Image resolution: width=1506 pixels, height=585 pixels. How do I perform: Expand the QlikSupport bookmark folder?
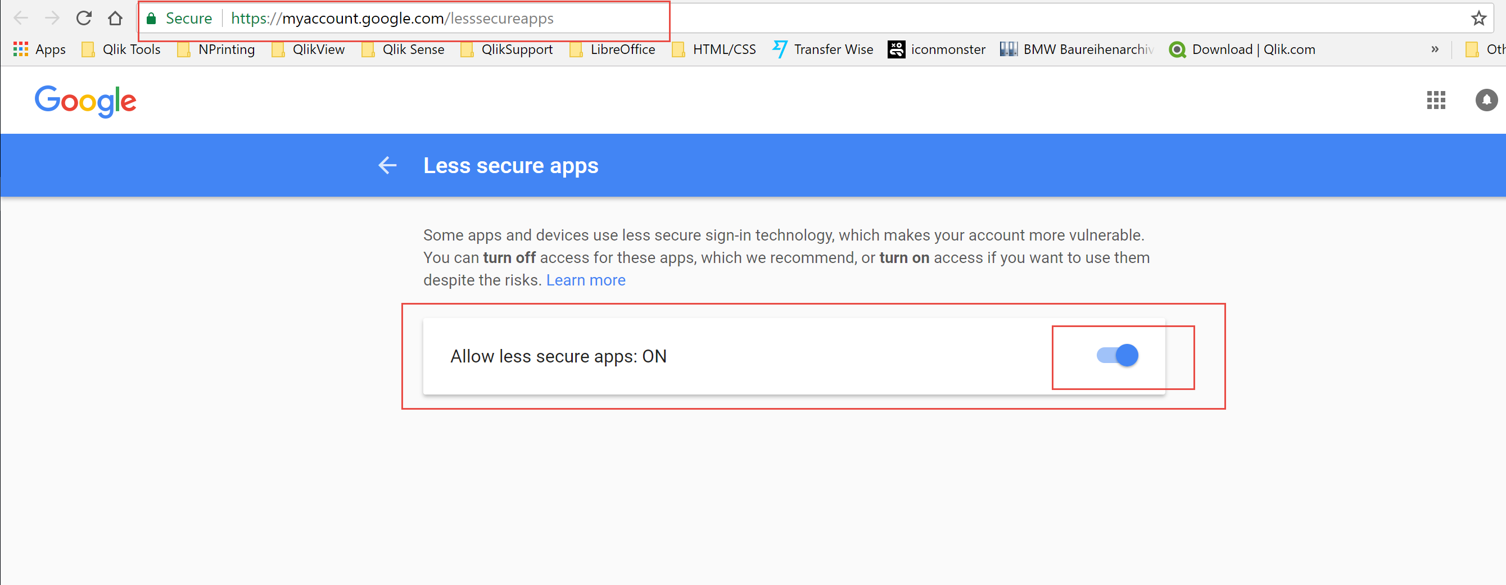(x=506, y=49)
